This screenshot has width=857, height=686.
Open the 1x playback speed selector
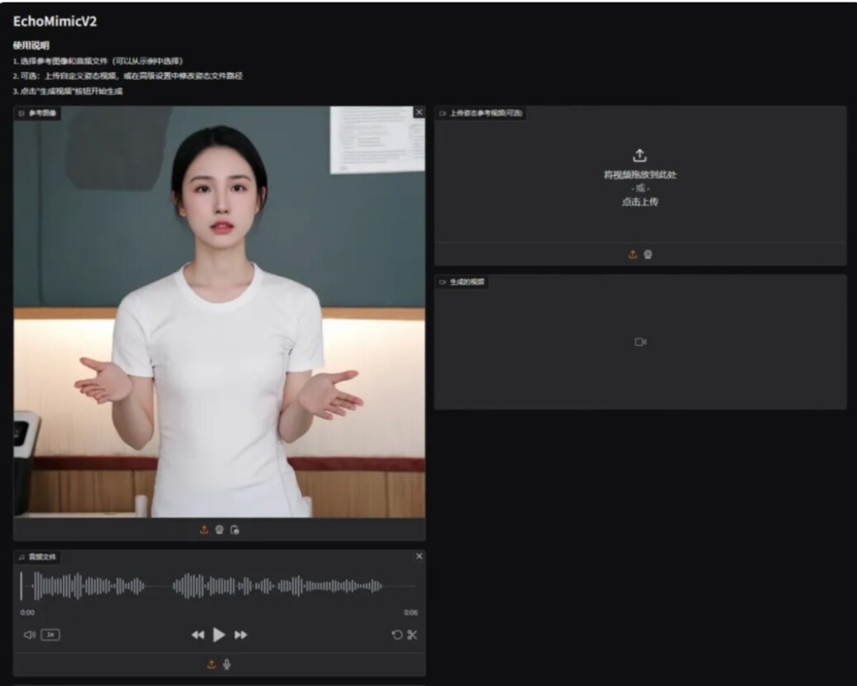coord(51,635)
